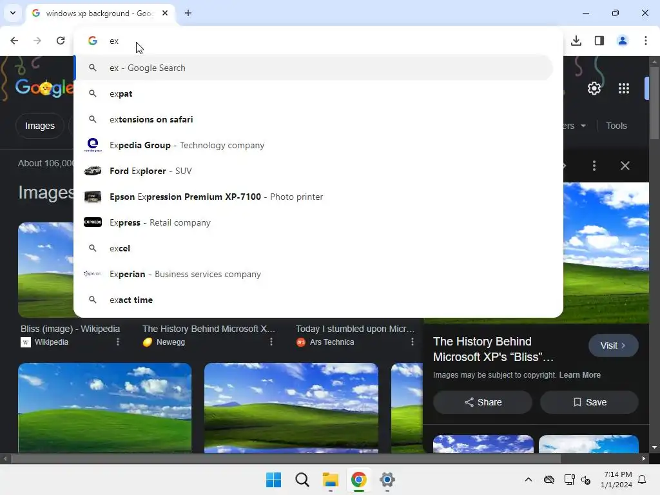
Task: Pick the 'excel' suggestion
Action: [314, 248]
